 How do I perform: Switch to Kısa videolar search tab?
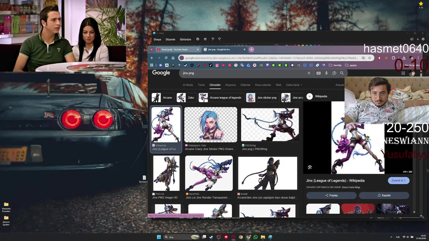[x=263, y=85]
